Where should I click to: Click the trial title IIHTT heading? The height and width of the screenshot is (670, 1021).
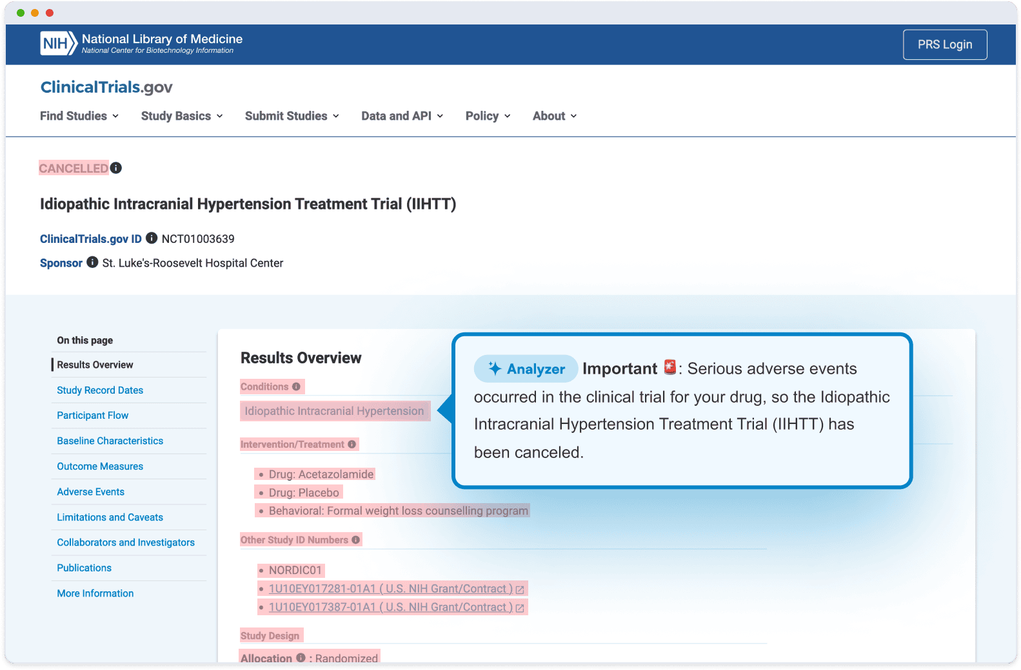pyautogui.click(x=248, y=204)
